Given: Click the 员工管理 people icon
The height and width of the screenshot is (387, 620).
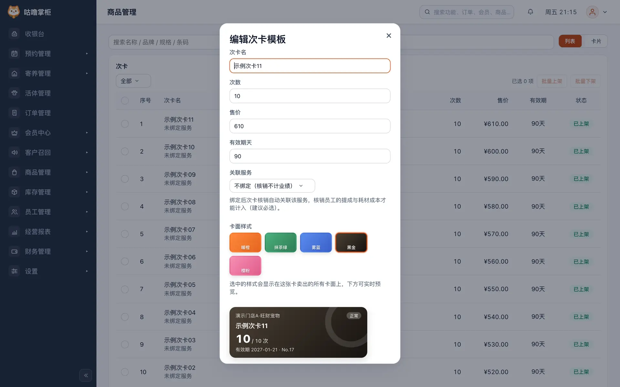Looking at the screenshot, I should (14, 212).
